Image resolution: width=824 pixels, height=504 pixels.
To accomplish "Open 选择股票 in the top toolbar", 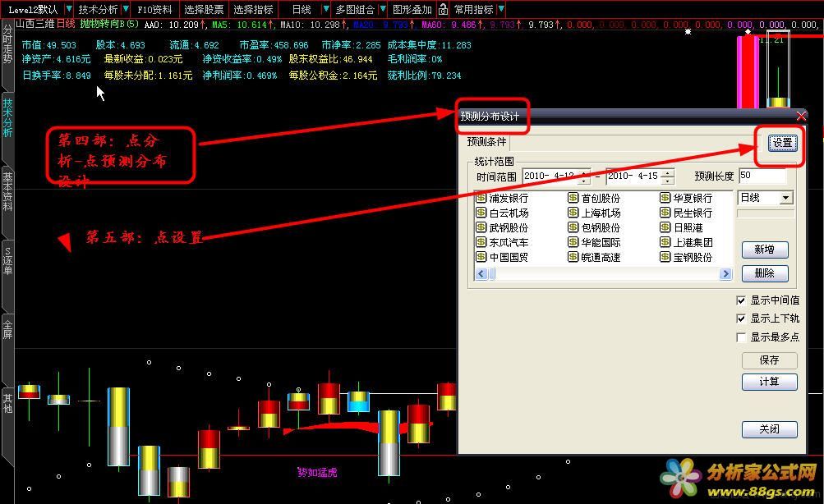I will [204, 10].
